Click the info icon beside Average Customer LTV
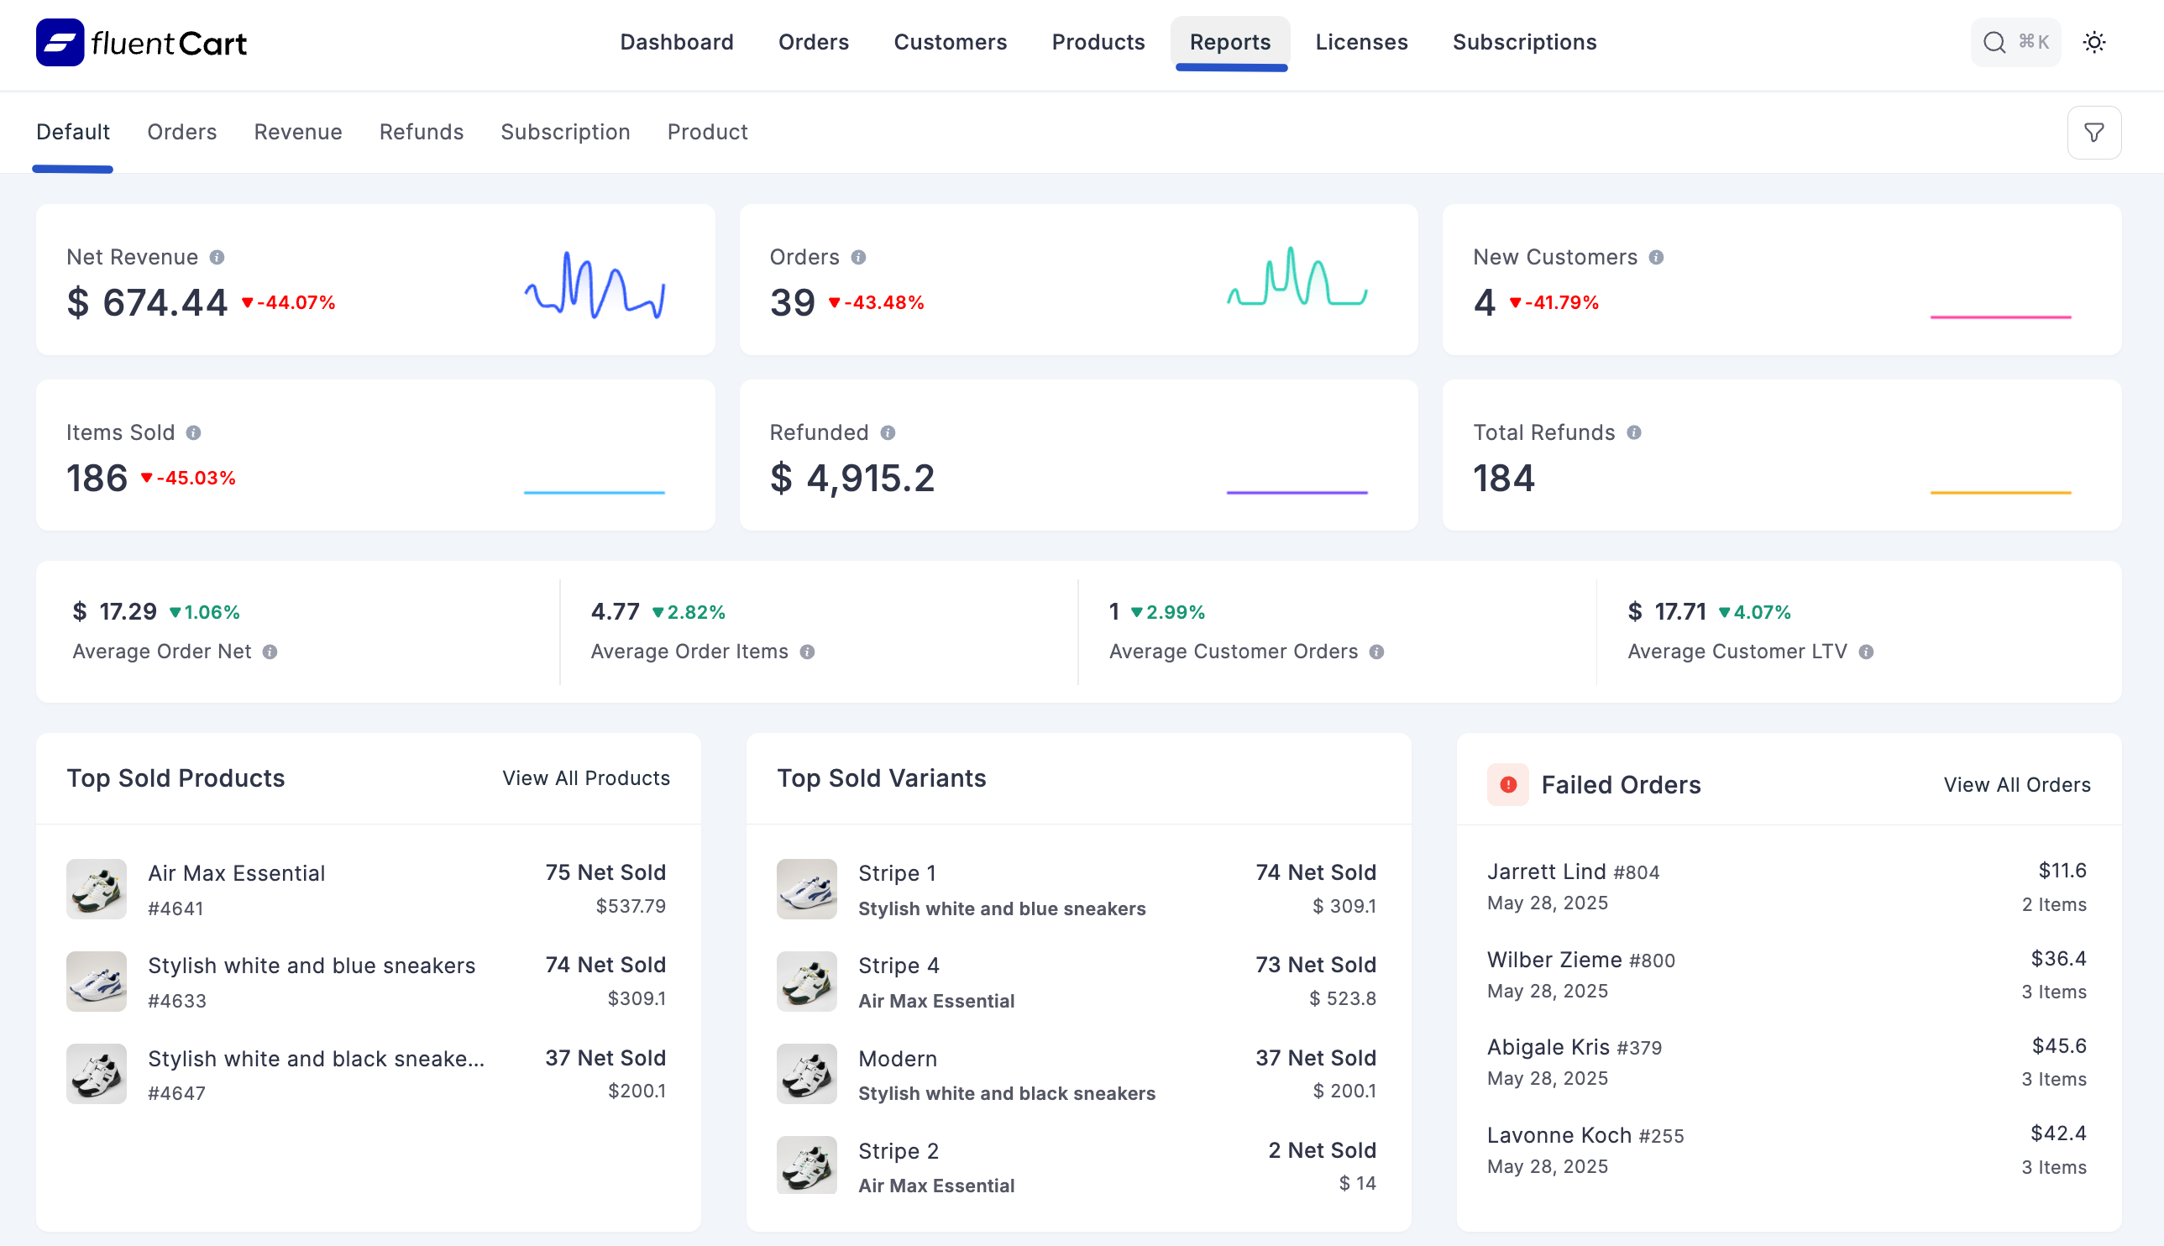The image size is (2164, 1246). (x=1865, y=652)
